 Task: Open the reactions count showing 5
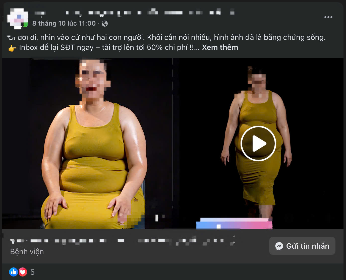coord(32,272)
